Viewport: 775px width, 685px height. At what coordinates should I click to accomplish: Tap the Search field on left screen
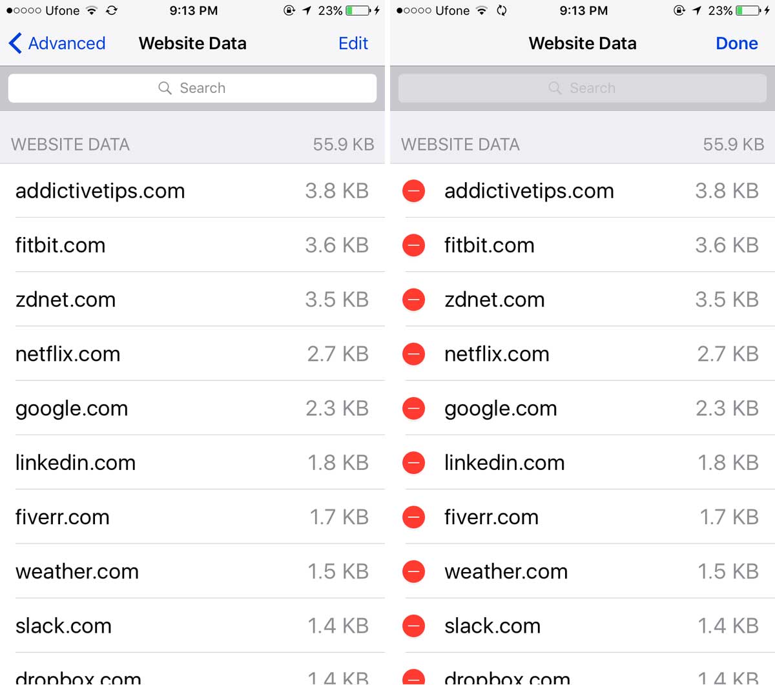(192, 88)
